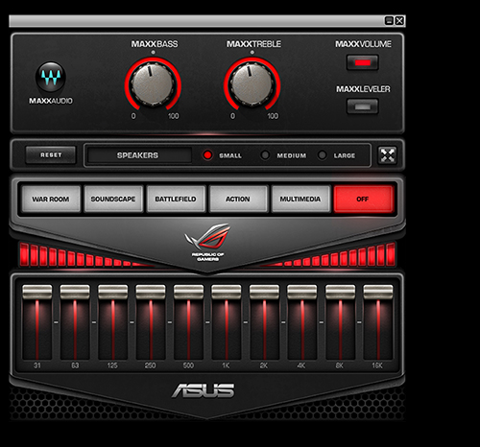Toggle the MaxxLeveler switch
Viewport: 480px width, 447px height.
363,106
